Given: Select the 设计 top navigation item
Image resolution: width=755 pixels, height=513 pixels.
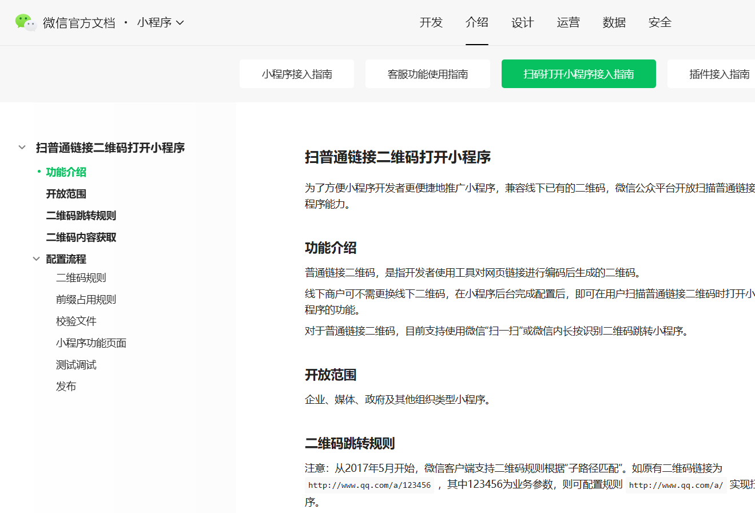Looking at the screenshot, I should point(522,22).
